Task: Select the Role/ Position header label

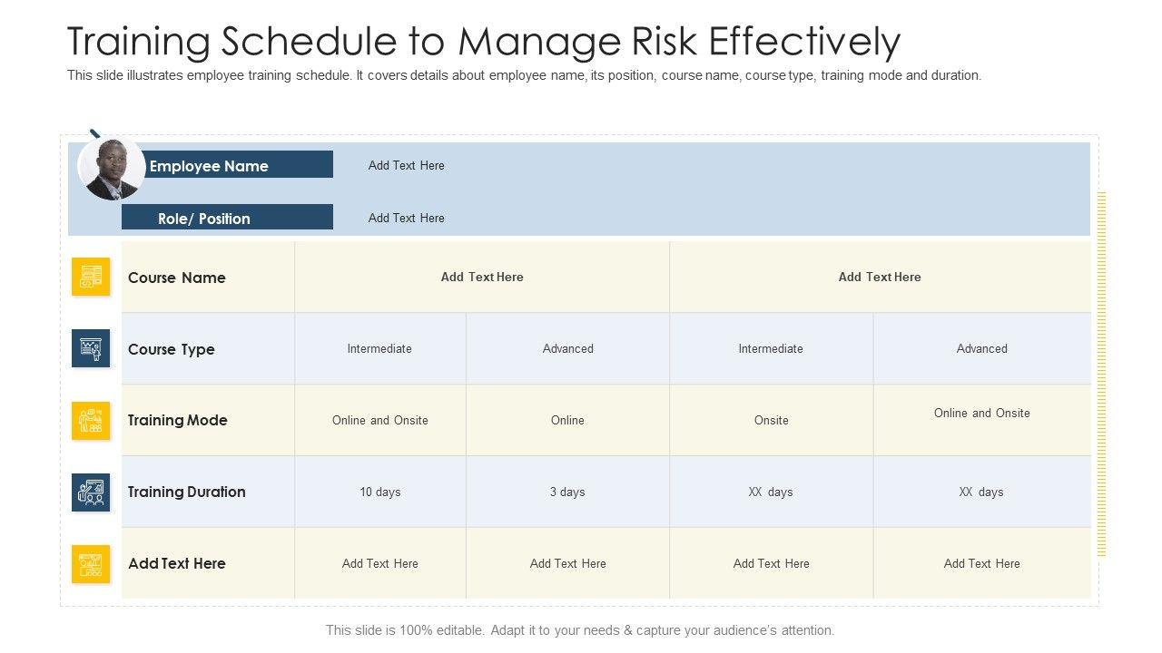Action: tap(204, 219)
